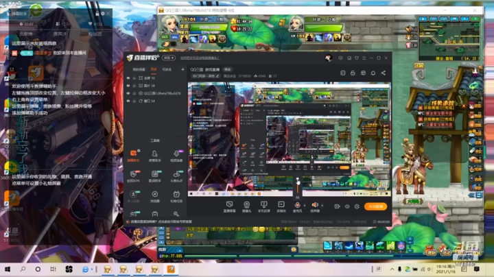Open the 视频连麦 tool icon
Viewport: 494px width, 277px height.
176,156
